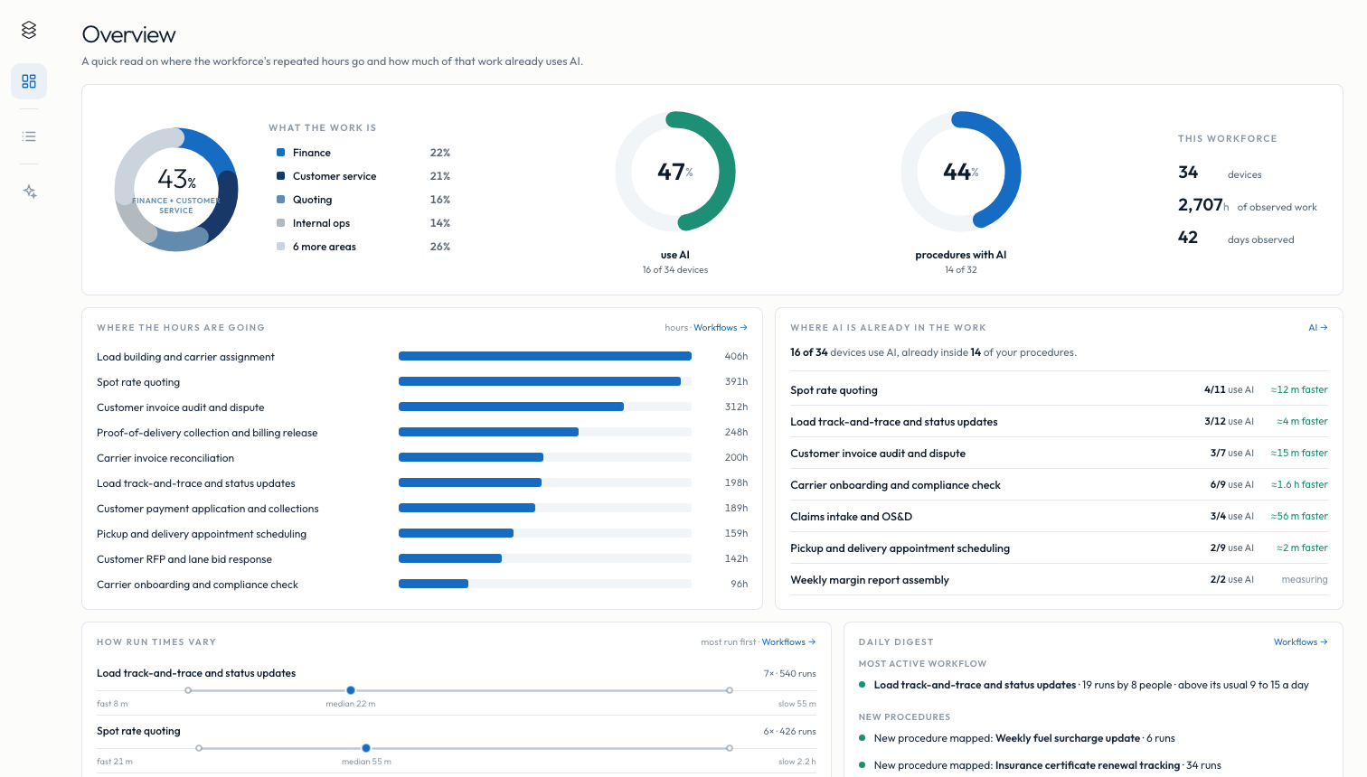Click the 406h bar for load building
This screenshot has height=777, width=1367.
(545, 356)
